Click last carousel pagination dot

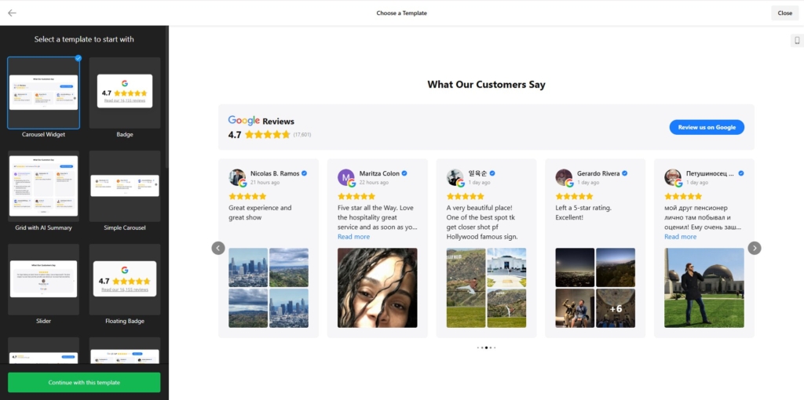coord(495,347)
